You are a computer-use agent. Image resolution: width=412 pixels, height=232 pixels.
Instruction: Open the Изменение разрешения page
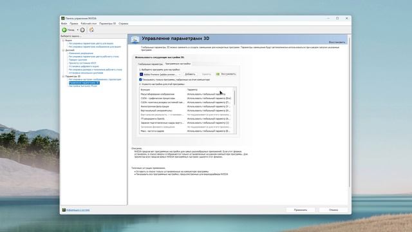click(x=81, y=53)
